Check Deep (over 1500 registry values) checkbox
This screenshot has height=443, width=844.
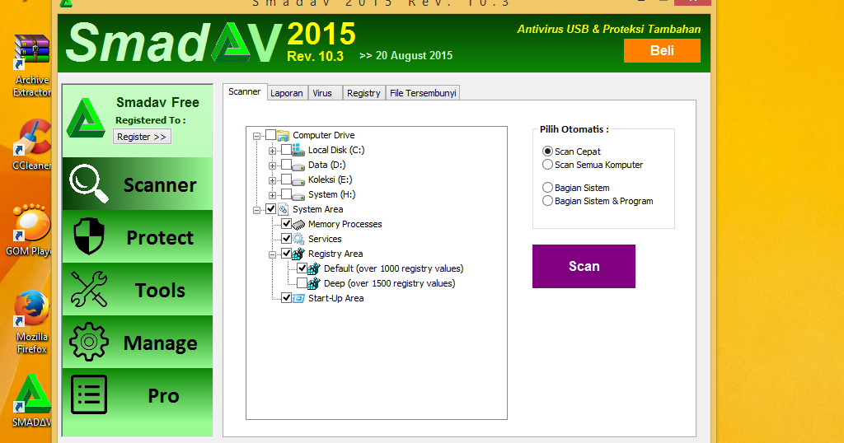click(x=302, y=282)
